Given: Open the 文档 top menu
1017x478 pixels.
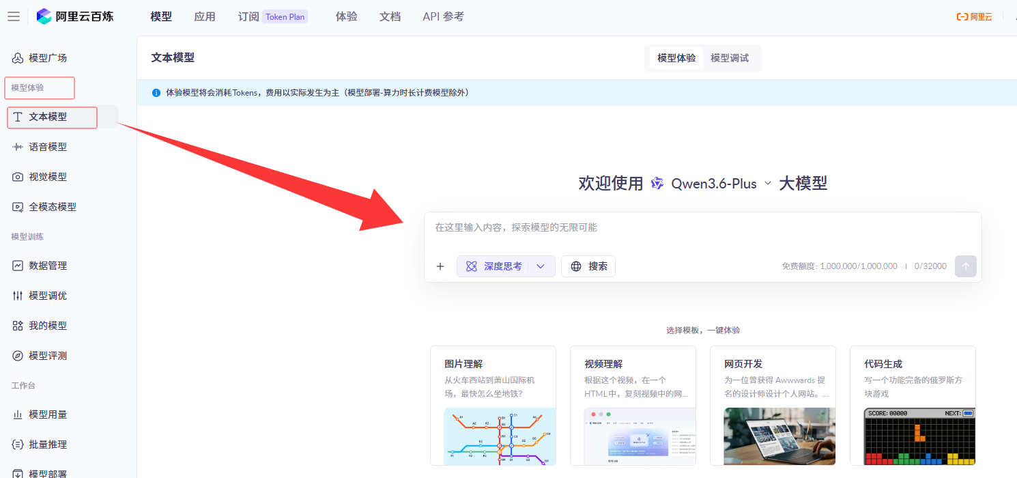Looking at the screenshot, I should [390, 16].
